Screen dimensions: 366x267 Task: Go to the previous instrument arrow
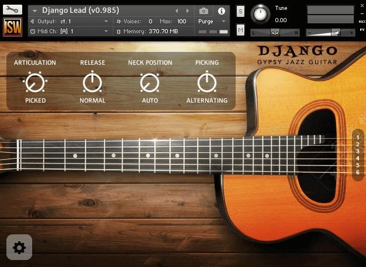click(177, 11)
